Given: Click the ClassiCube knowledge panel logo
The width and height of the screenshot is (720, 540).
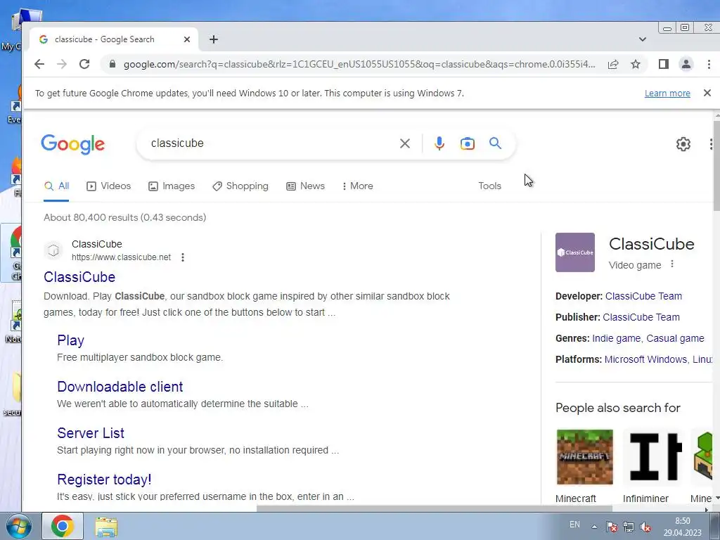Looking at the screenshot, I should click(x=575, y=252).
